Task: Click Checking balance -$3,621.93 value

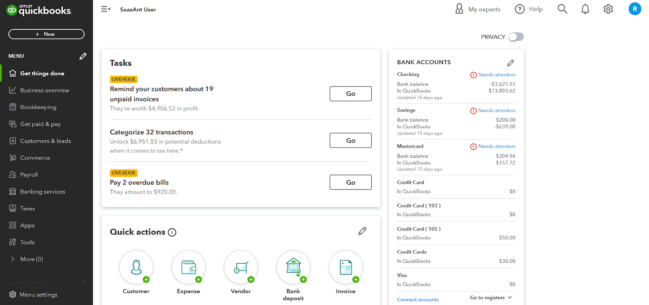Action: coord(502,84)
